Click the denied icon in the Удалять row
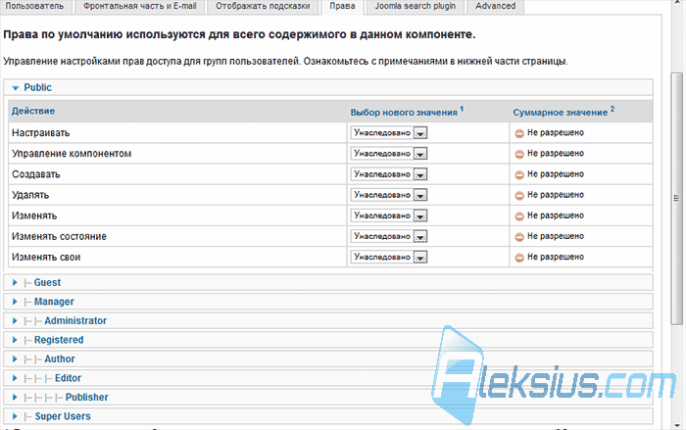Image resolution: width=686 pixels, height=430 pixels. [519, 196]
